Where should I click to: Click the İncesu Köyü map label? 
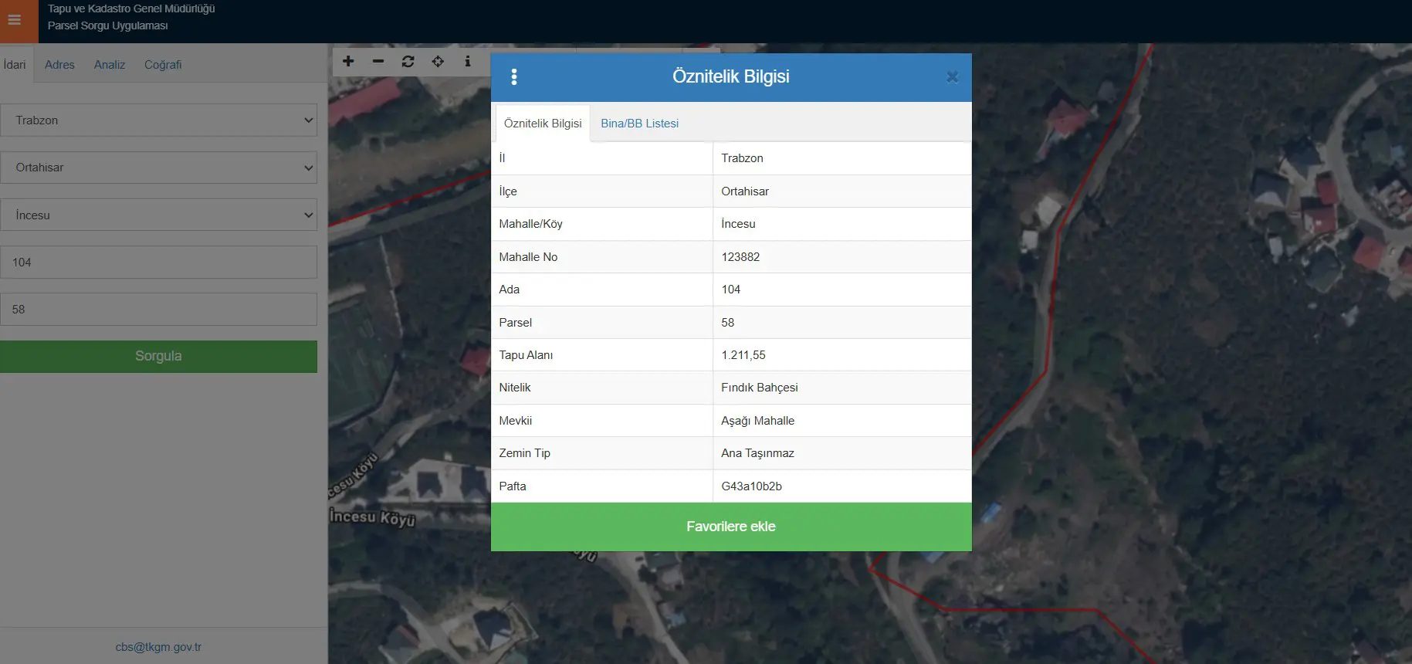[372, 517]
